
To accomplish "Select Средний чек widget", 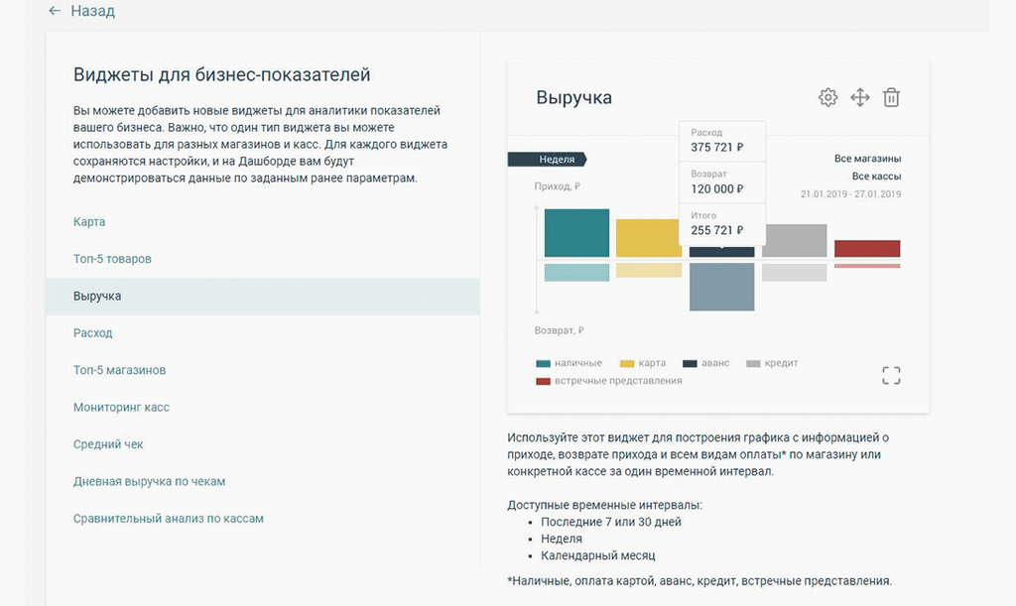I will (x=108, y=444).
